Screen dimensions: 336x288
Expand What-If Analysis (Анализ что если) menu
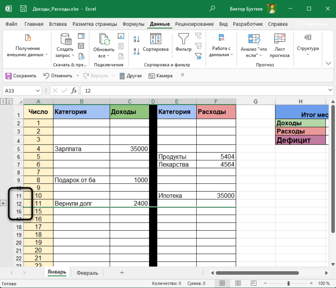pyautogui.click(x=254, y=45)
